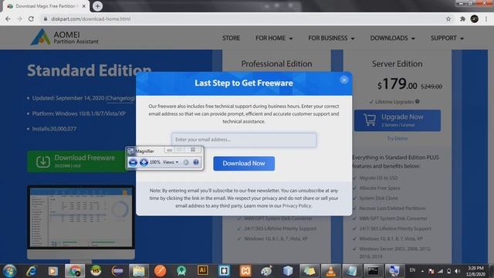Expand the FOR BUSINESS menu
This screenshot has width=494, height=278.
331,38
